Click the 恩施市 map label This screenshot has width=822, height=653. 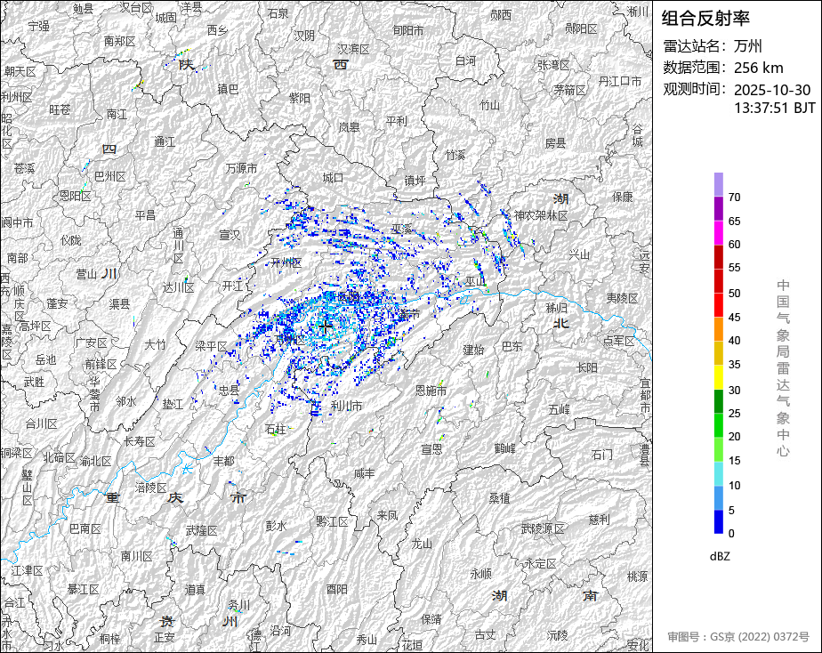pyautogui.click(x=431, y=391)
